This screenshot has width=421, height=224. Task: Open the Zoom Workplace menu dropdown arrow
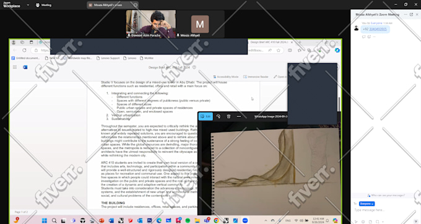pos(28,5)
